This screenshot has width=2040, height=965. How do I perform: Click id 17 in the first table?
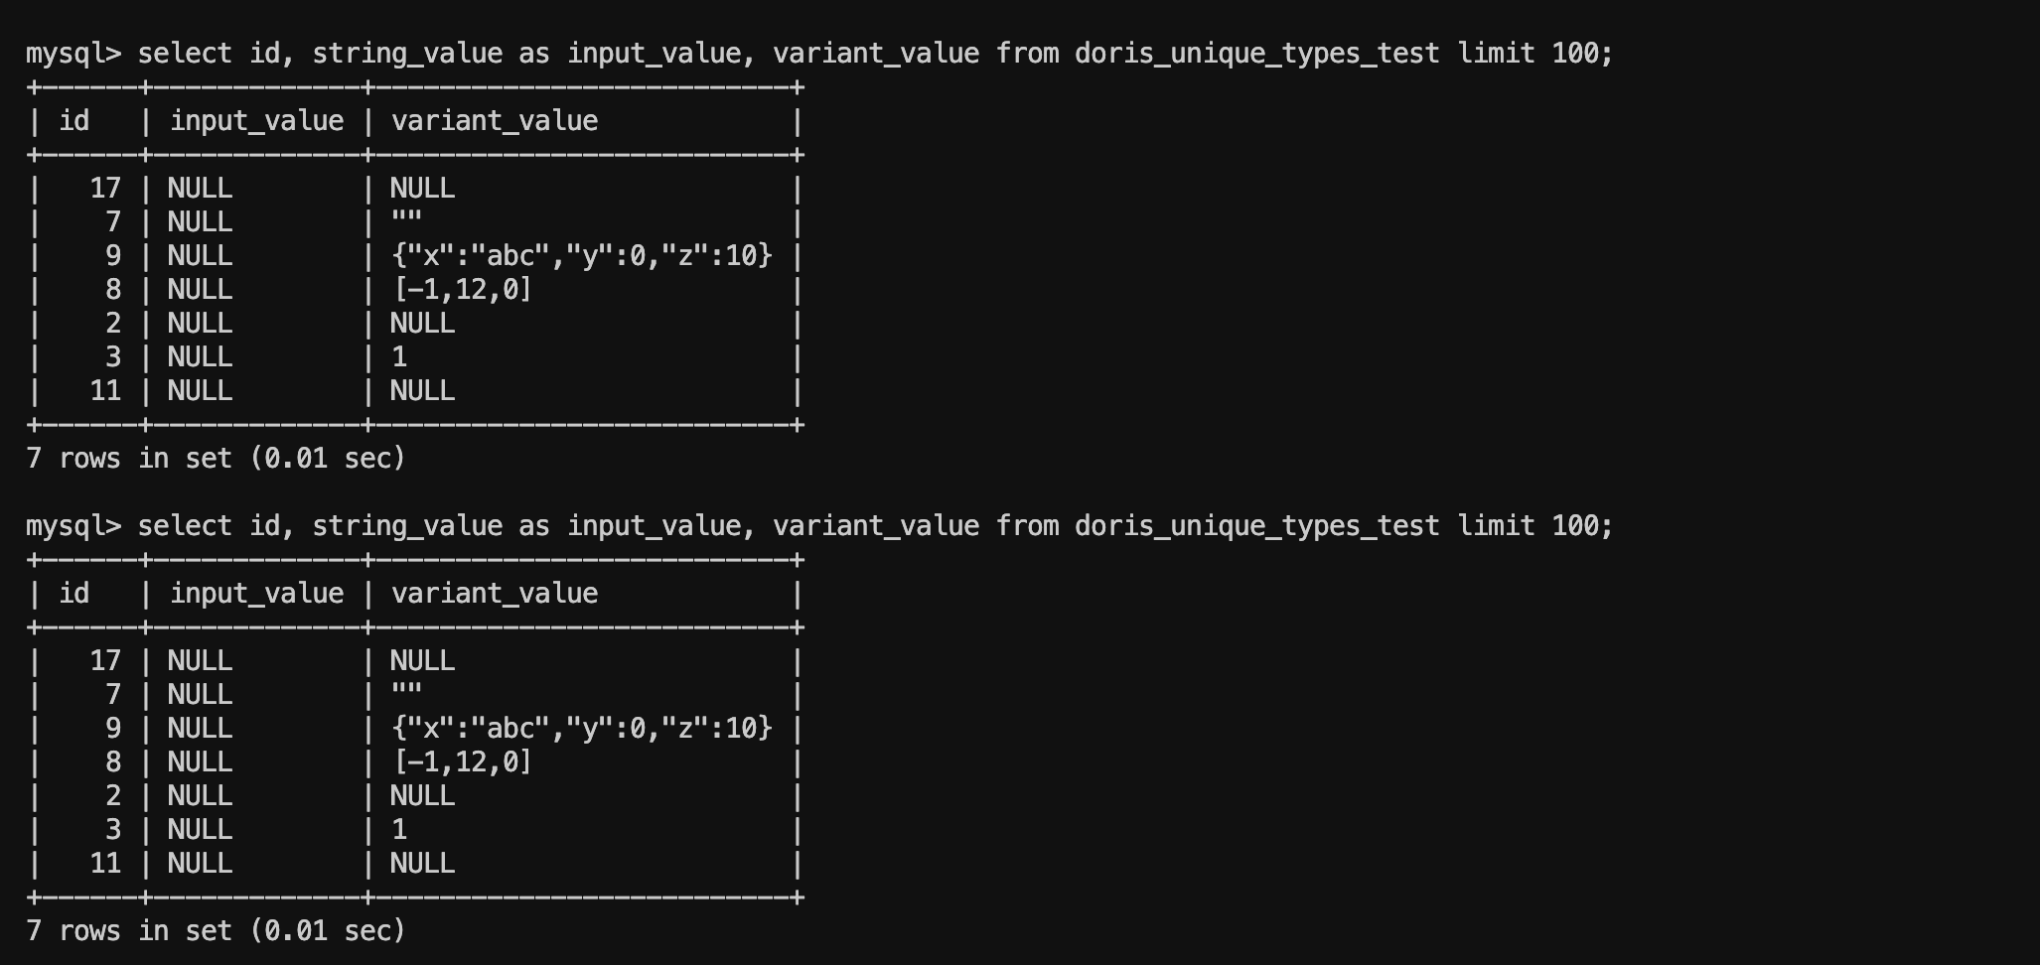click(105, 188)
